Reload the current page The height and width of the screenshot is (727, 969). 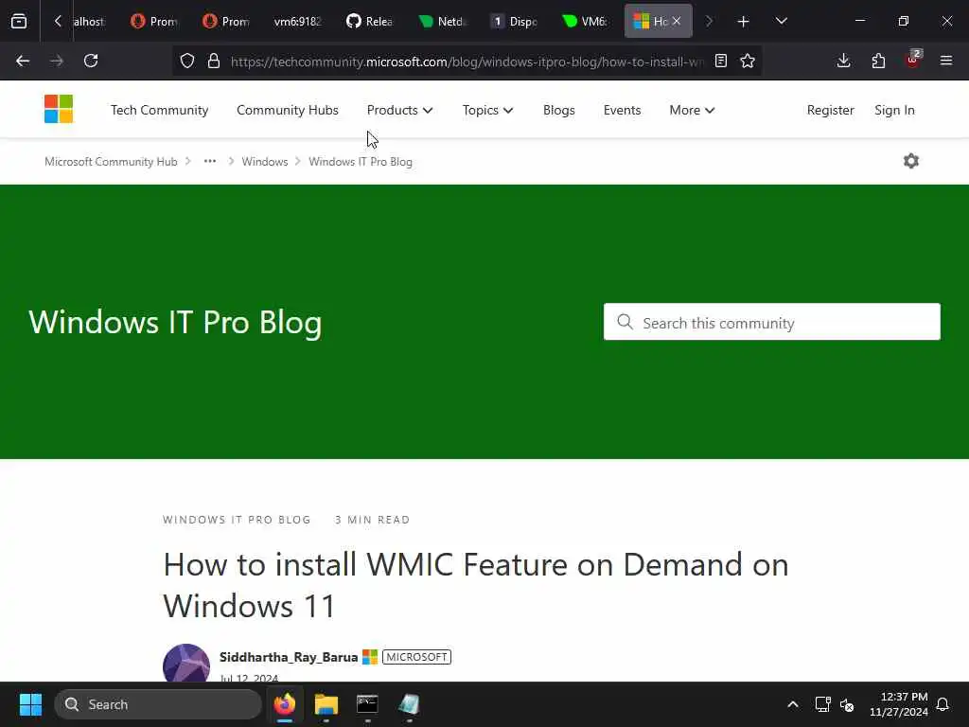pyautogui.click(x=91, y=61)
